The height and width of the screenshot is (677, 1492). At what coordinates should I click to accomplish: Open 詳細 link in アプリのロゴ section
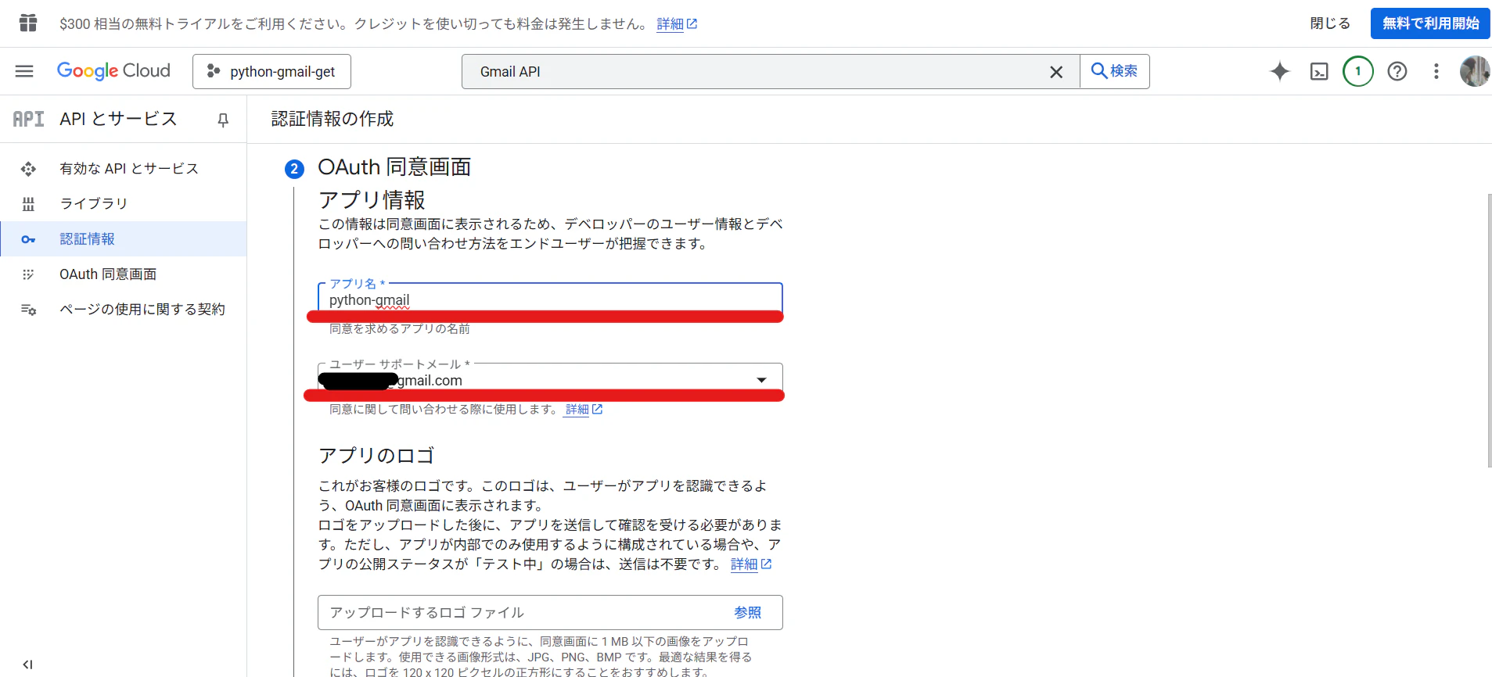tap(751, 564)
